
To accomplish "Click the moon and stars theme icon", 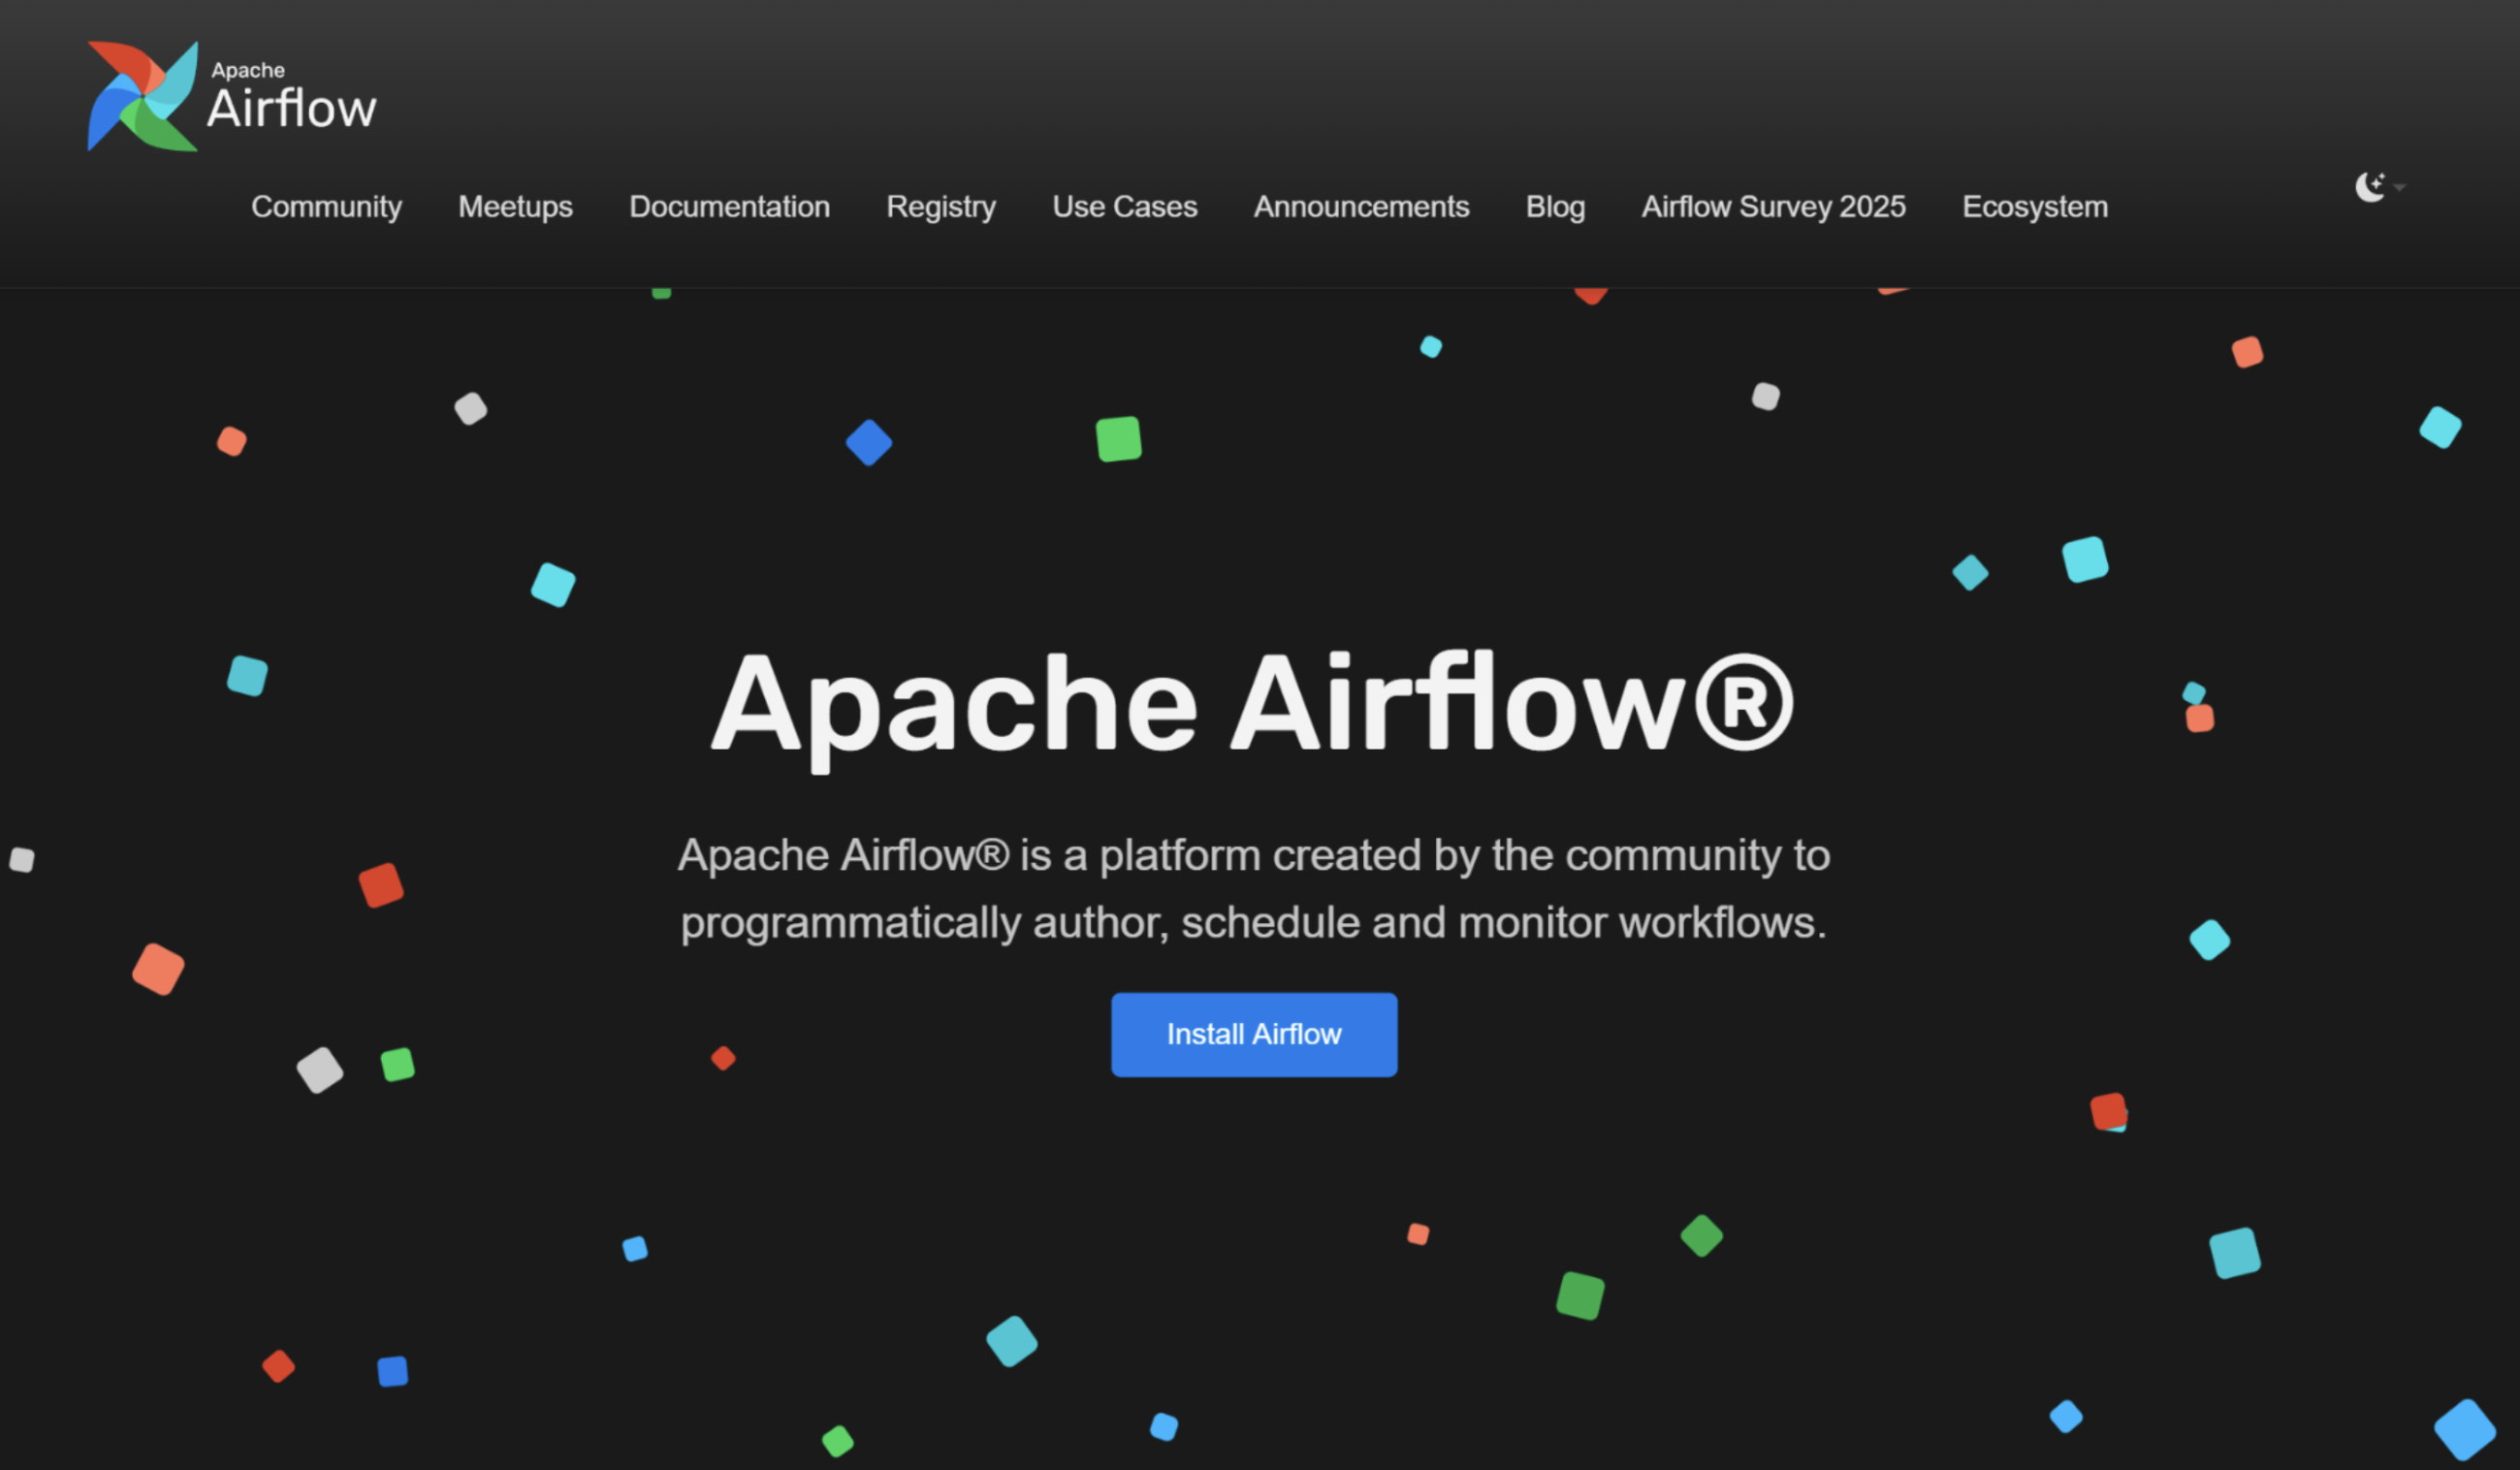I will point(2369,186).
